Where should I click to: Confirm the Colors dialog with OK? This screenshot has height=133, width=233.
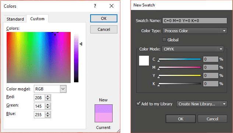104,18
